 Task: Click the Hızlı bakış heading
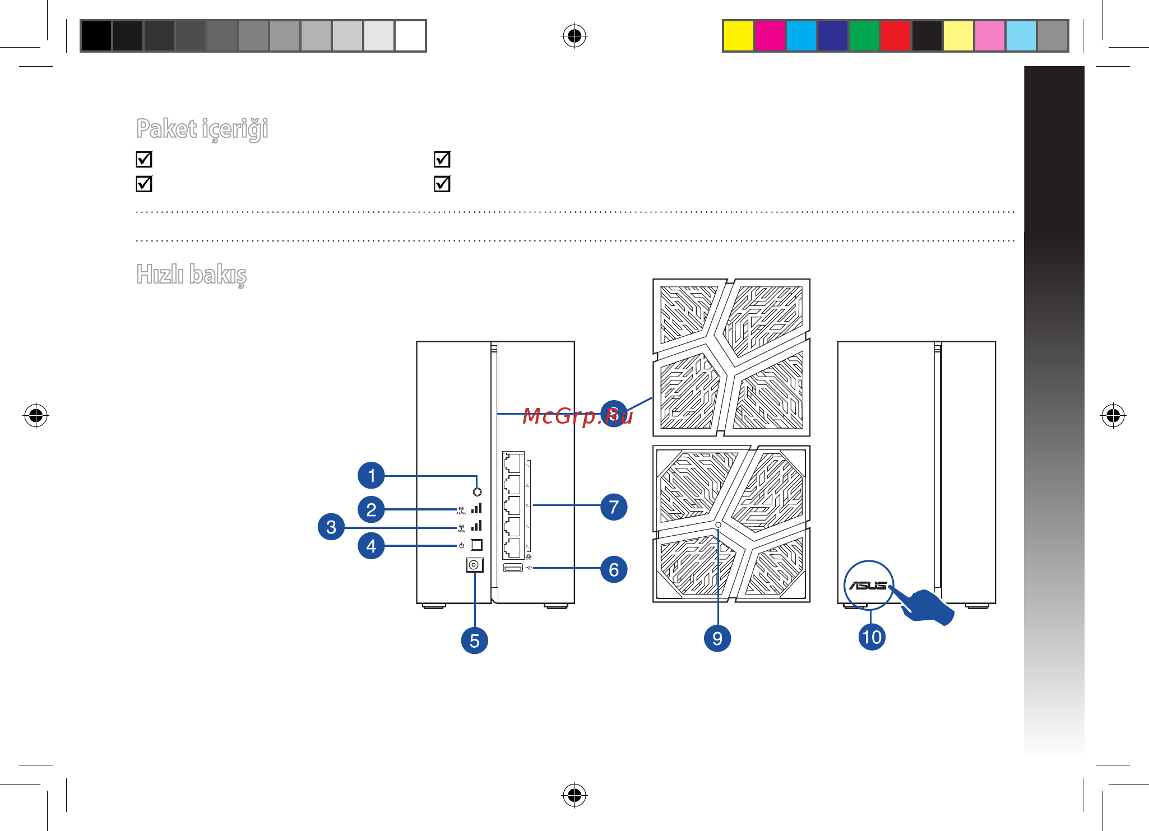pos(192,275)
